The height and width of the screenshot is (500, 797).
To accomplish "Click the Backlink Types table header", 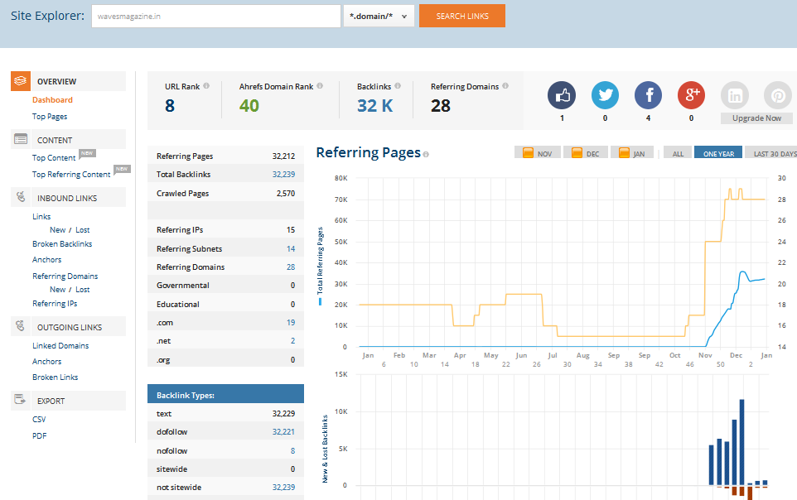I will pyautogui.click(x=225, y=395).
